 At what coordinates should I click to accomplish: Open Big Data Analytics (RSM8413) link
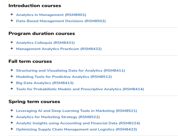click(x=45, y=83)
